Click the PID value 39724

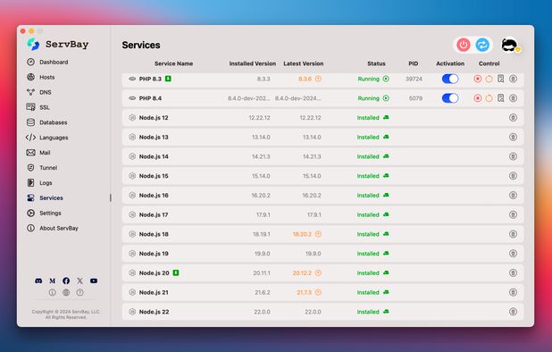(414, 79)
